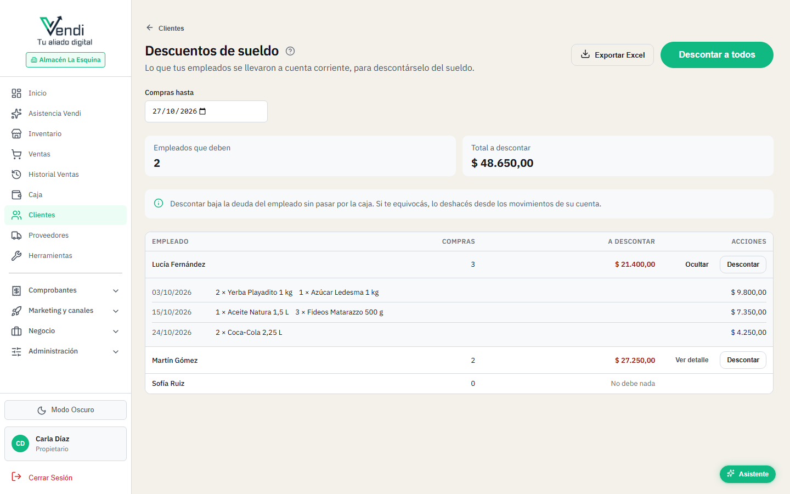790x494 pixels.
Task: Go to Historial Ventas in sidebar
Action: [65, 175]
